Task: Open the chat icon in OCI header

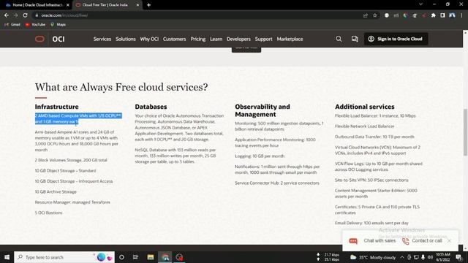Action: pyautogui.click(x=355, y=39)
